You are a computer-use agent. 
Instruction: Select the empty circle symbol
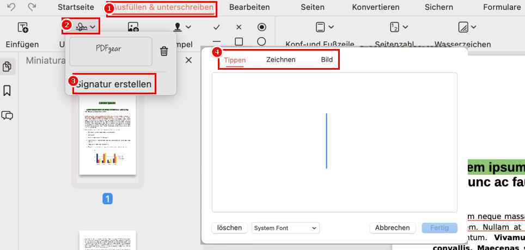click(x=261, y=41)
